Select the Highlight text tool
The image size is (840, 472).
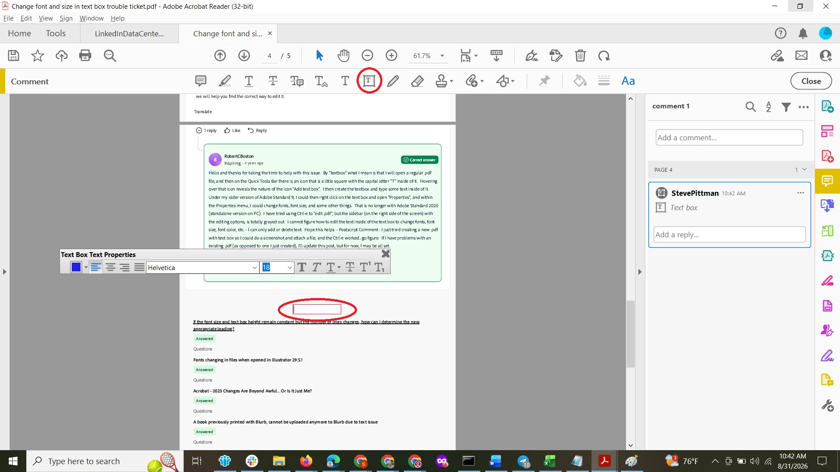[225, 81]
